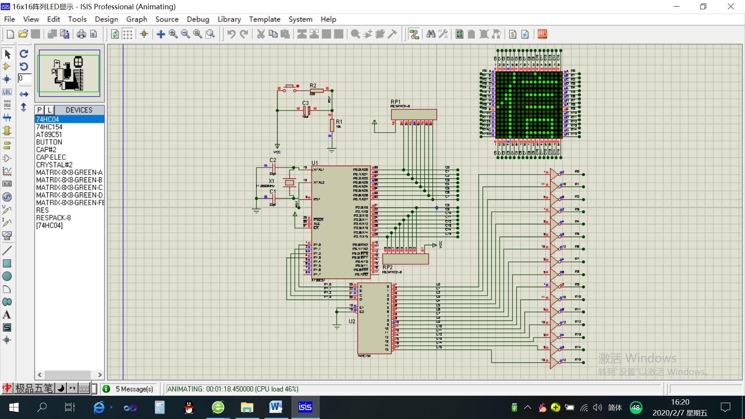The width and height of the screenshot is (745, 419).
Task: Select AT89C51 in the devices list
Action: [49, 135]
